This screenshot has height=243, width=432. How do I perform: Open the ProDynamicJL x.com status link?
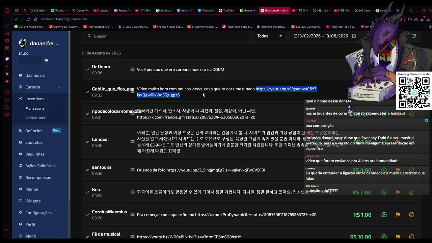256,215
